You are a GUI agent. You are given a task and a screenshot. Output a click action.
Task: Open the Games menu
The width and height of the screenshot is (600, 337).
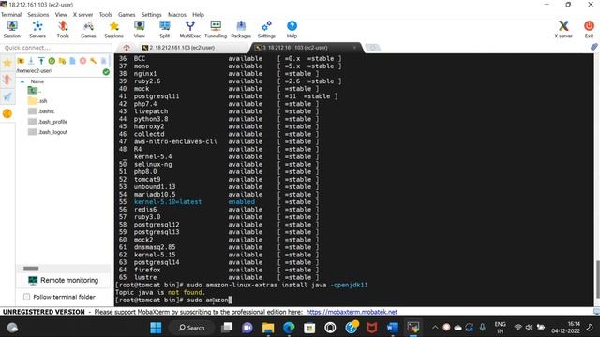127,15
